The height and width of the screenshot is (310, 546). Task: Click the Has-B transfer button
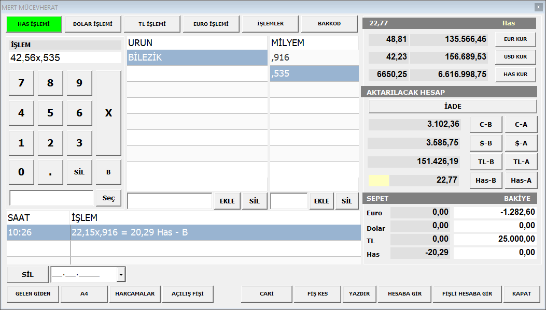pos(486,180)
